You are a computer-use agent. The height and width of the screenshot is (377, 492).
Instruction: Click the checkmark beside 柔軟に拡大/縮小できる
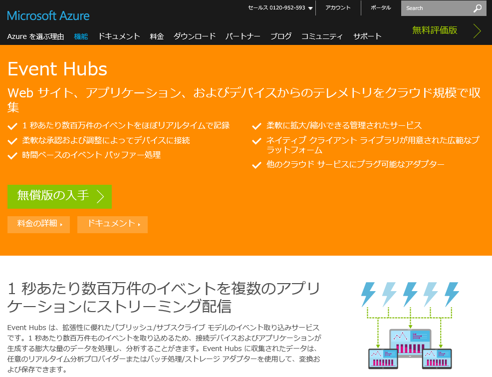(256, 126)
